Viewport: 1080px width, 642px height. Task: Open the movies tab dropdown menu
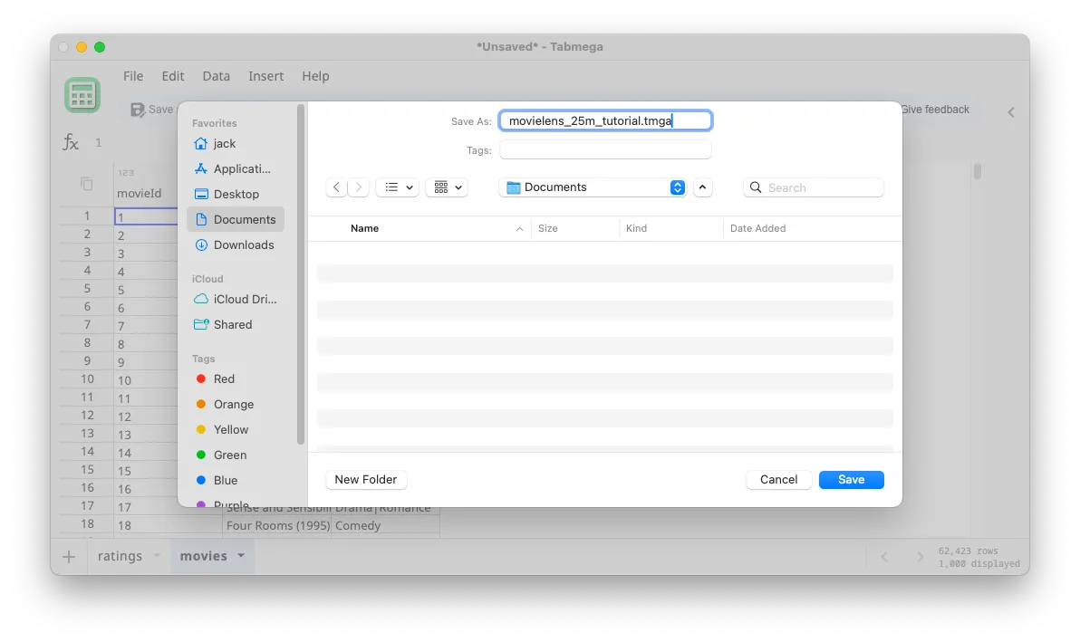click(x=239, y=555)
